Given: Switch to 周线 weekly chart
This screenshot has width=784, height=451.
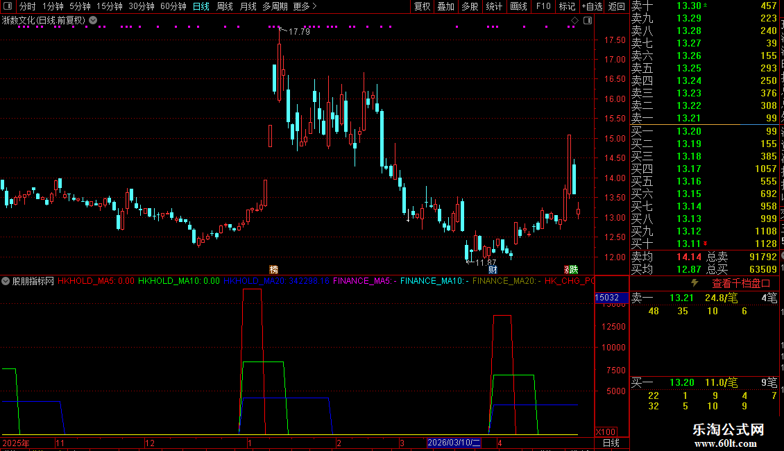Looking at the screenshot, I should (225, 6).
